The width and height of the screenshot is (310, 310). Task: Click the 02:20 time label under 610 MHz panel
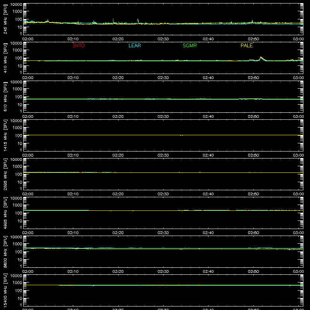(x=118, y=117)
